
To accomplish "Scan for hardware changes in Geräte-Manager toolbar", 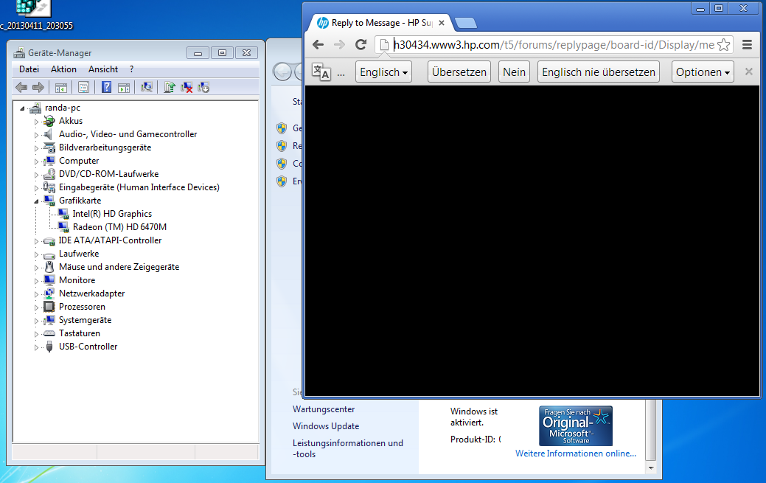I will point(147,88).
